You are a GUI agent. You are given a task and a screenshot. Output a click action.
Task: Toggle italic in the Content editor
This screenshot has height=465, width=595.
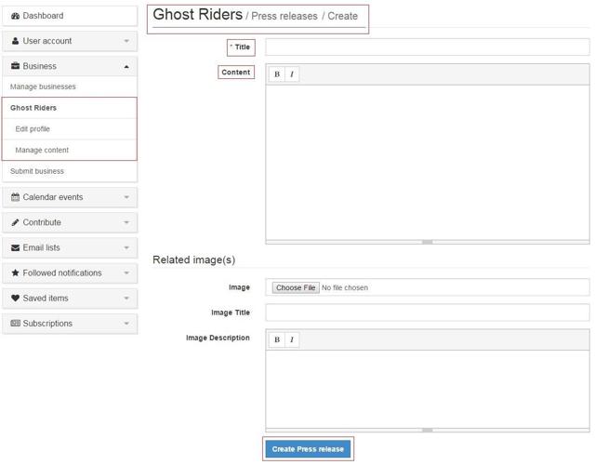[292, 74]
